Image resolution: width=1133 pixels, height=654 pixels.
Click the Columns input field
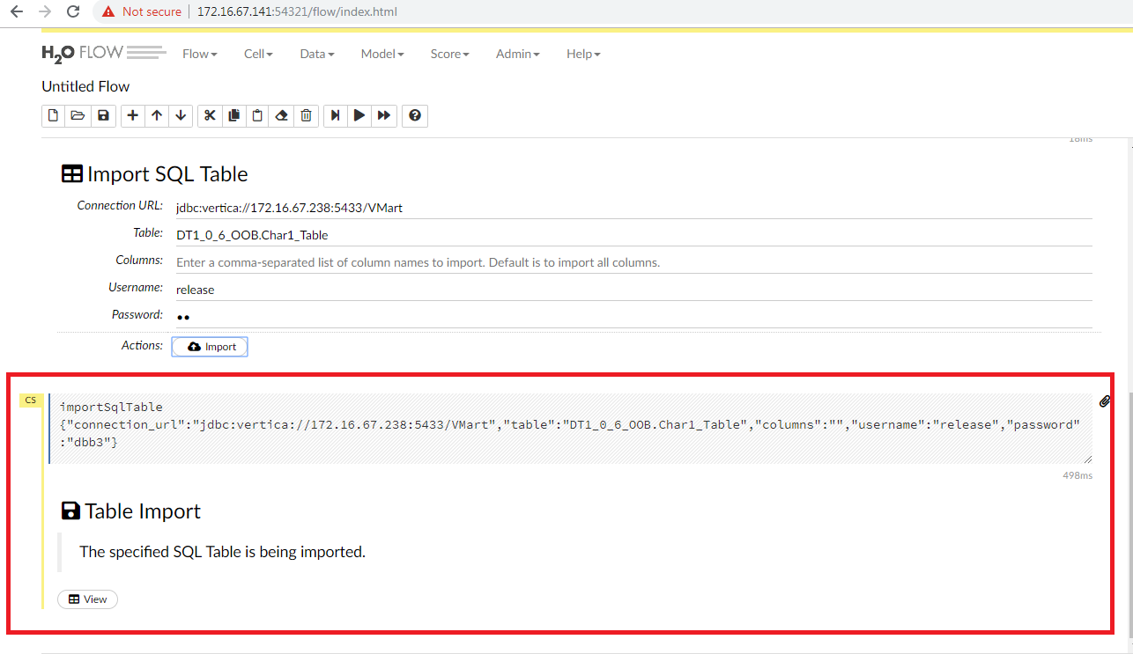coord(633,262)
